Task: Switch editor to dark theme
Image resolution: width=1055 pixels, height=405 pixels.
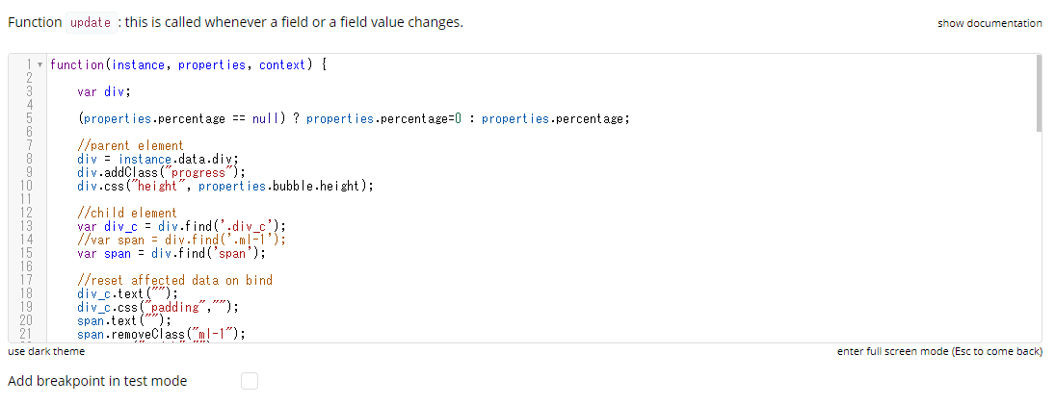Action: pyautogui.click(x=46, y=351)
